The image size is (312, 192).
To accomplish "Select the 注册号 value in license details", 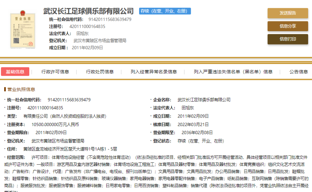I will click(x=45, y=108).
